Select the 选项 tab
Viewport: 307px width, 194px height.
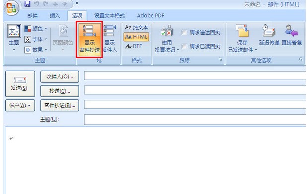[77, 16]
